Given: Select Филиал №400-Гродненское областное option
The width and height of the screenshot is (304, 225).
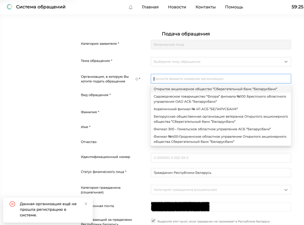Looking at the screenshot, I should coord(221,139).
